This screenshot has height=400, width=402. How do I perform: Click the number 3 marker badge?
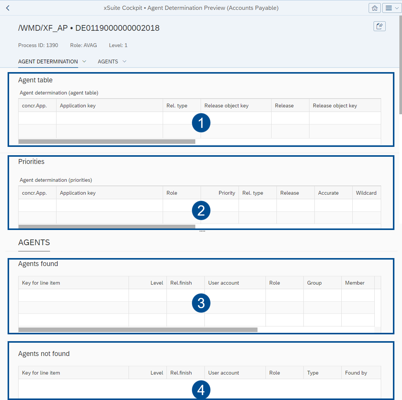click(201, 303)
